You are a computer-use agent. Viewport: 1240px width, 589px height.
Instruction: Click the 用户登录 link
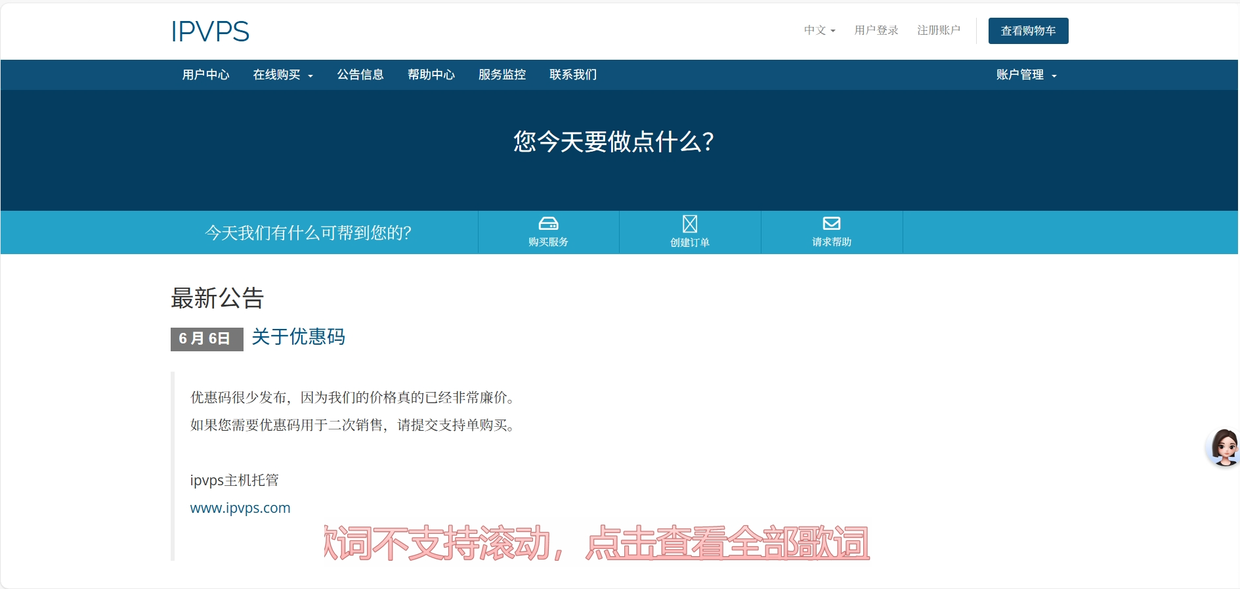pos(876,30)
